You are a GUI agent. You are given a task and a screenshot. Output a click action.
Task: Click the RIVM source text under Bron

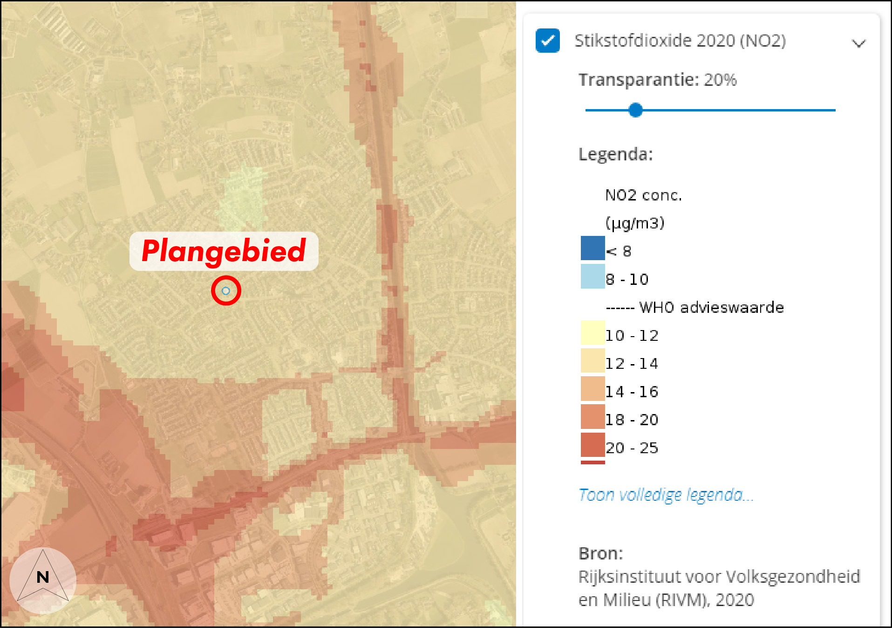pos(719,588)
